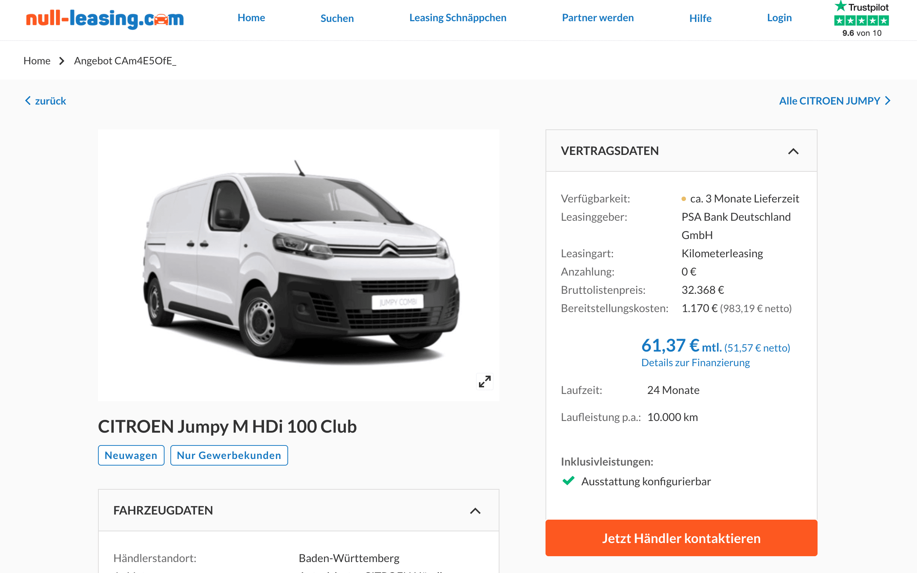
Task: Open the Suchen menu item
Action: (x=337, y=18)
